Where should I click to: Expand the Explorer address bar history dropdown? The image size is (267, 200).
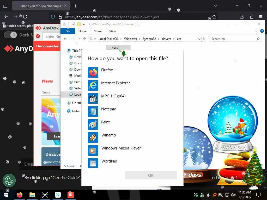pyautogui.click(x=199, y=39)
